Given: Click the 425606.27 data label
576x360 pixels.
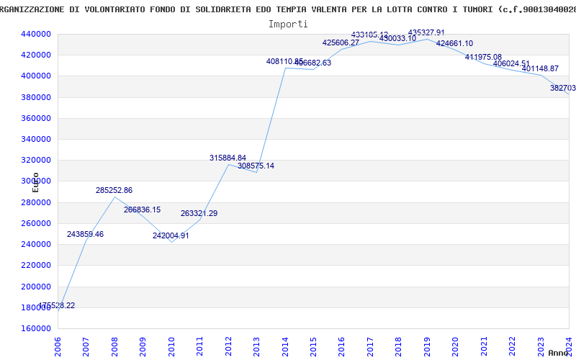Looking at the screenshot, I should 341,43.
